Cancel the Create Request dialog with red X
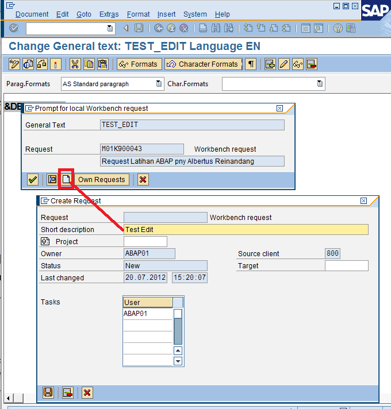391x409 pixels. coord(87,392)
